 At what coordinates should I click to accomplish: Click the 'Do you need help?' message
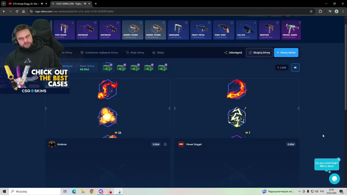(327, 164)
